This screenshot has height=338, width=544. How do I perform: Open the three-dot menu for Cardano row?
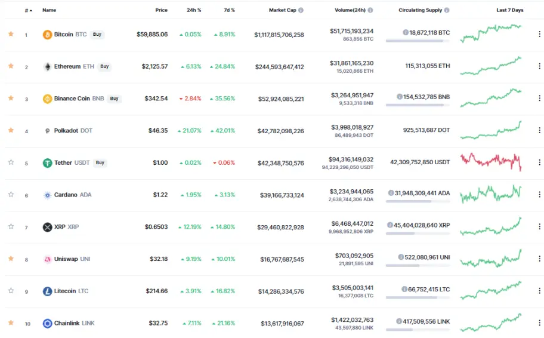point(539,194)
